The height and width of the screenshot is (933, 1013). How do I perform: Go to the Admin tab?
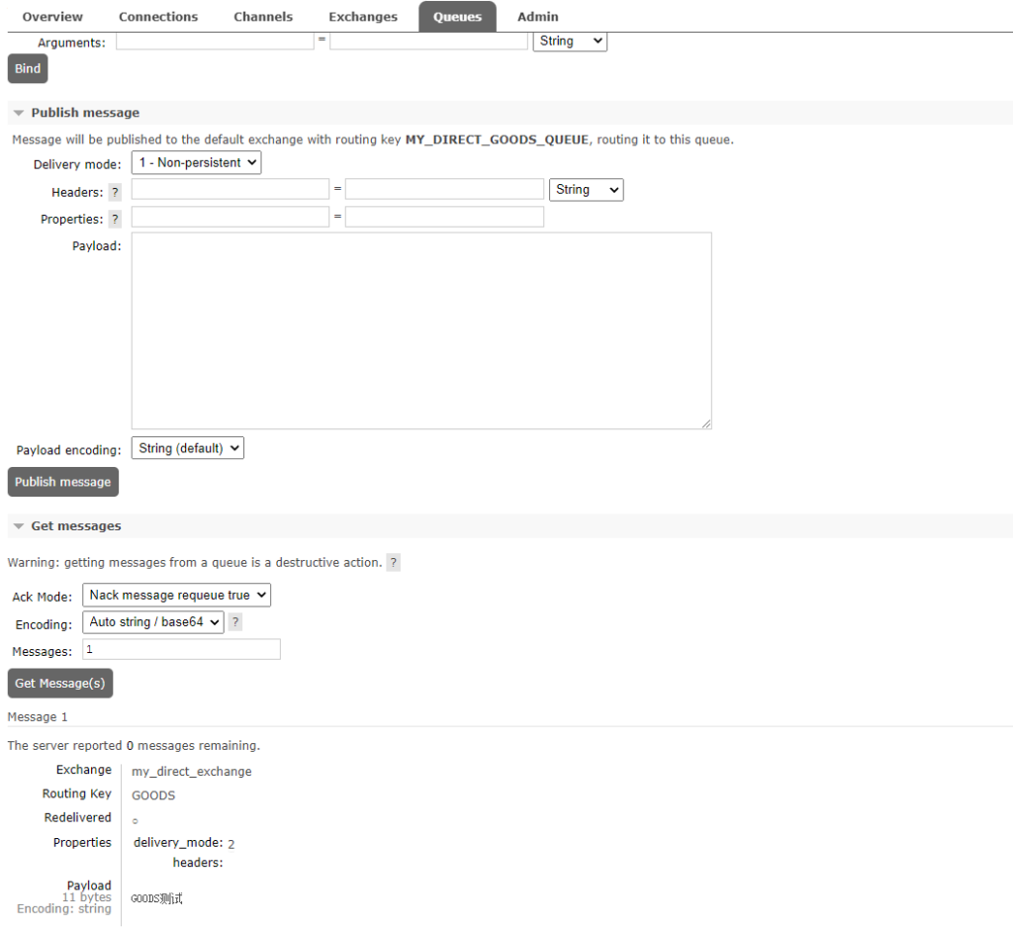pyautogui.click(x=537, y=17)
